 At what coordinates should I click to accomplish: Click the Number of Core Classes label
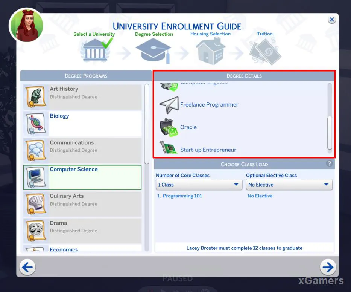click(x=183, y=175)
